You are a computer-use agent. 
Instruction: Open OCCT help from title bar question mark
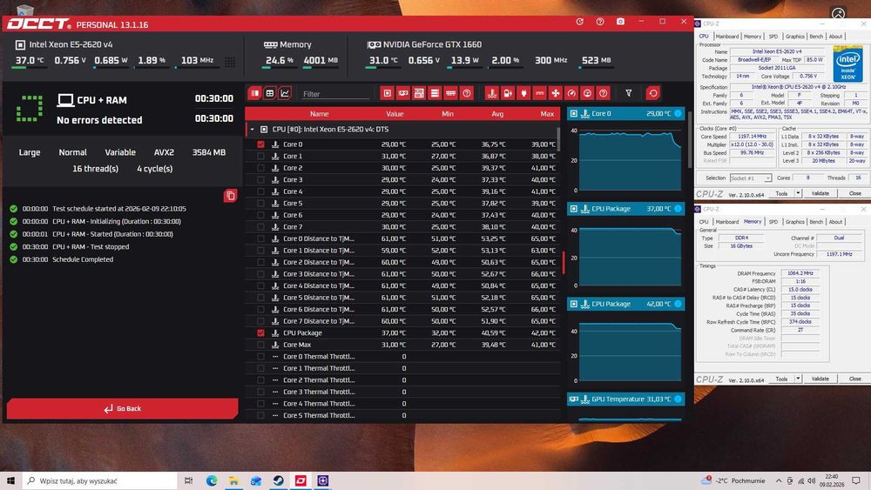click(600, 22)
